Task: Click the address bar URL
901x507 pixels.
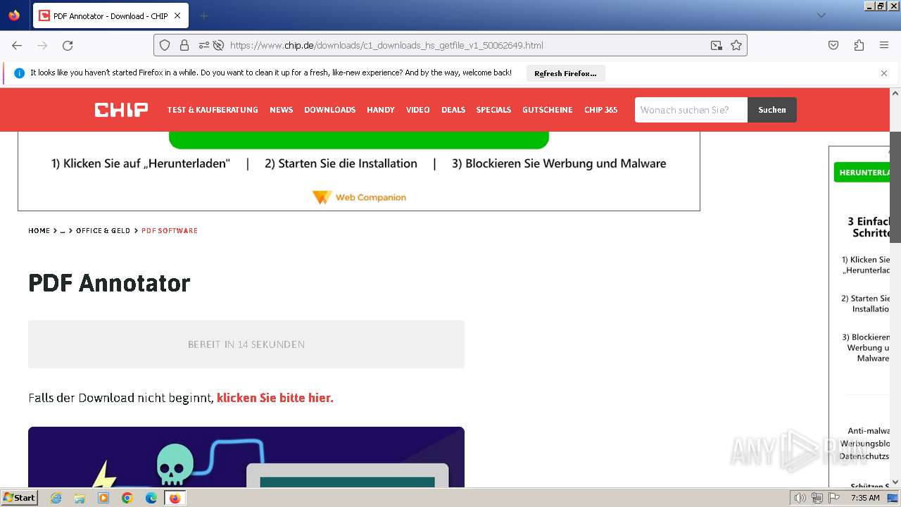Action: click(386, 45)
